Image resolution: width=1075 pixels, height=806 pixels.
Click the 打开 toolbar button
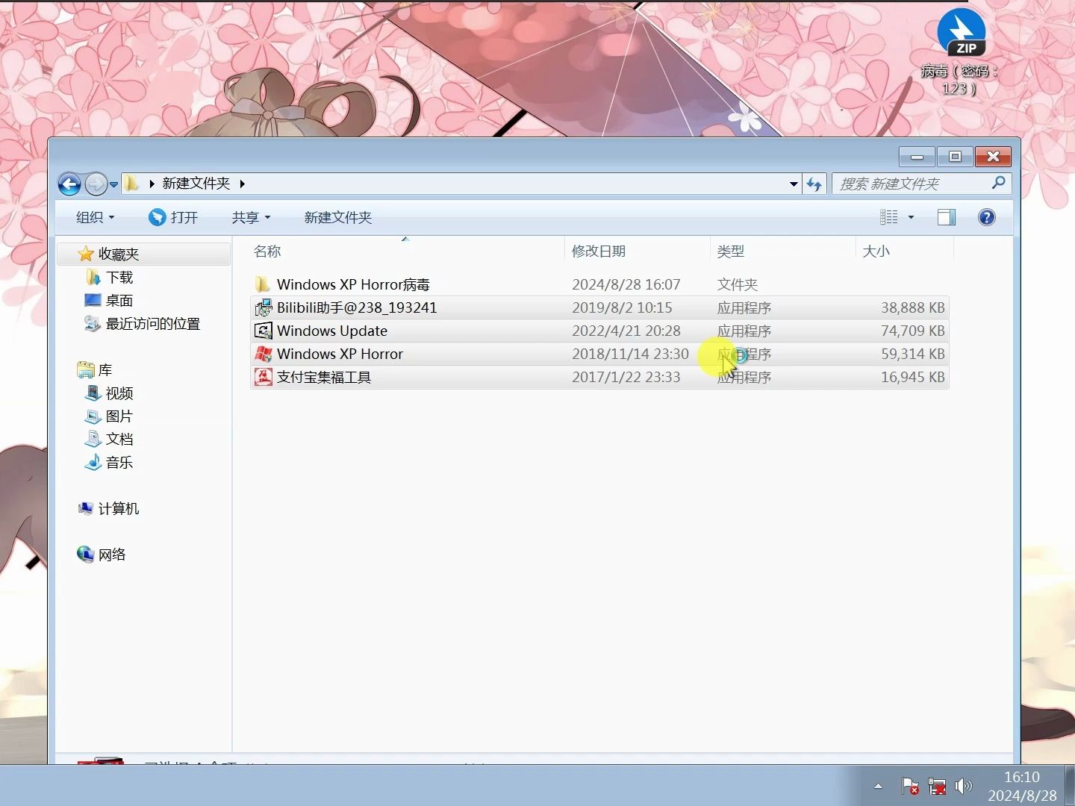173,217
